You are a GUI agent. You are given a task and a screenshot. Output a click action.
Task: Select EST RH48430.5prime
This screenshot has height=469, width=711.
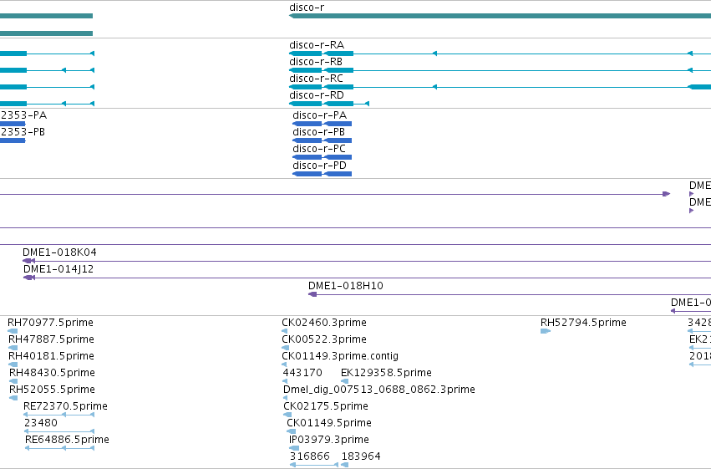pos(52,373)
